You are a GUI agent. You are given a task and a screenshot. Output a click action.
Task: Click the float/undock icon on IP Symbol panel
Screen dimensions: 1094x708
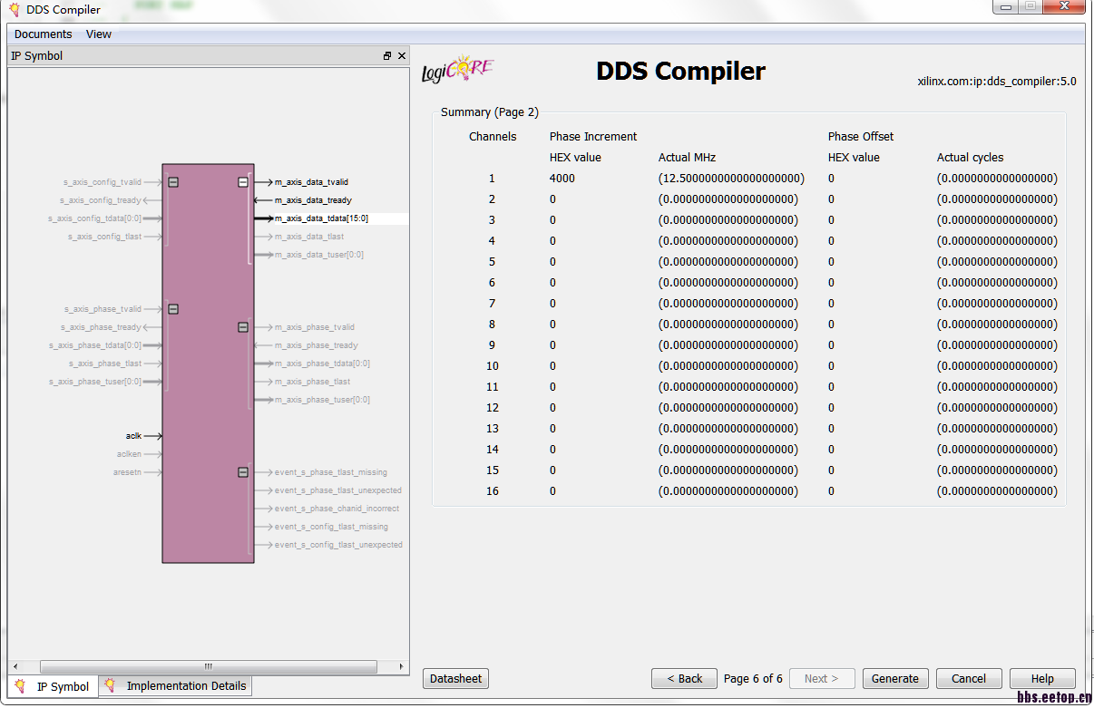click(387, 55)
